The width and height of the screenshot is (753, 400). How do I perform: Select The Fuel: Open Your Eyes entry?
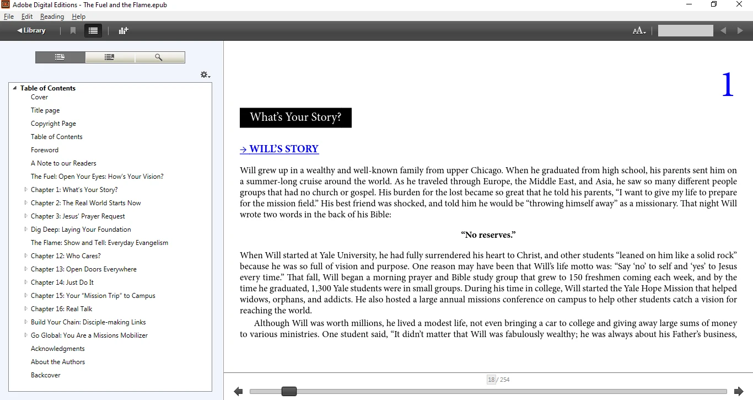point(97,177)
